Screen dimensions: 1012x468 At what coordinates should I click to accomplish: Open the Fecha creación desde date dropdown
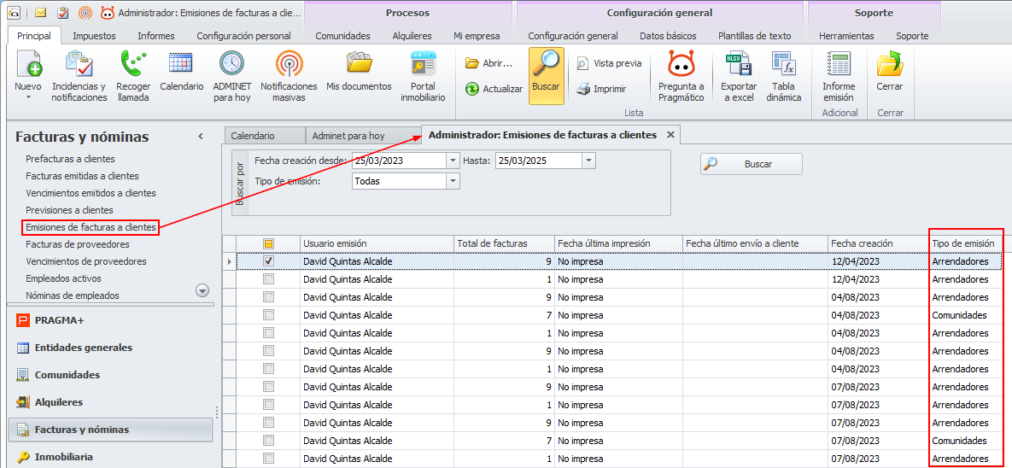pos(453,161)
